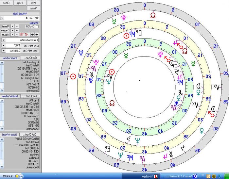Click the Brad Pitt chart name
229x179 pixels.
34,100
